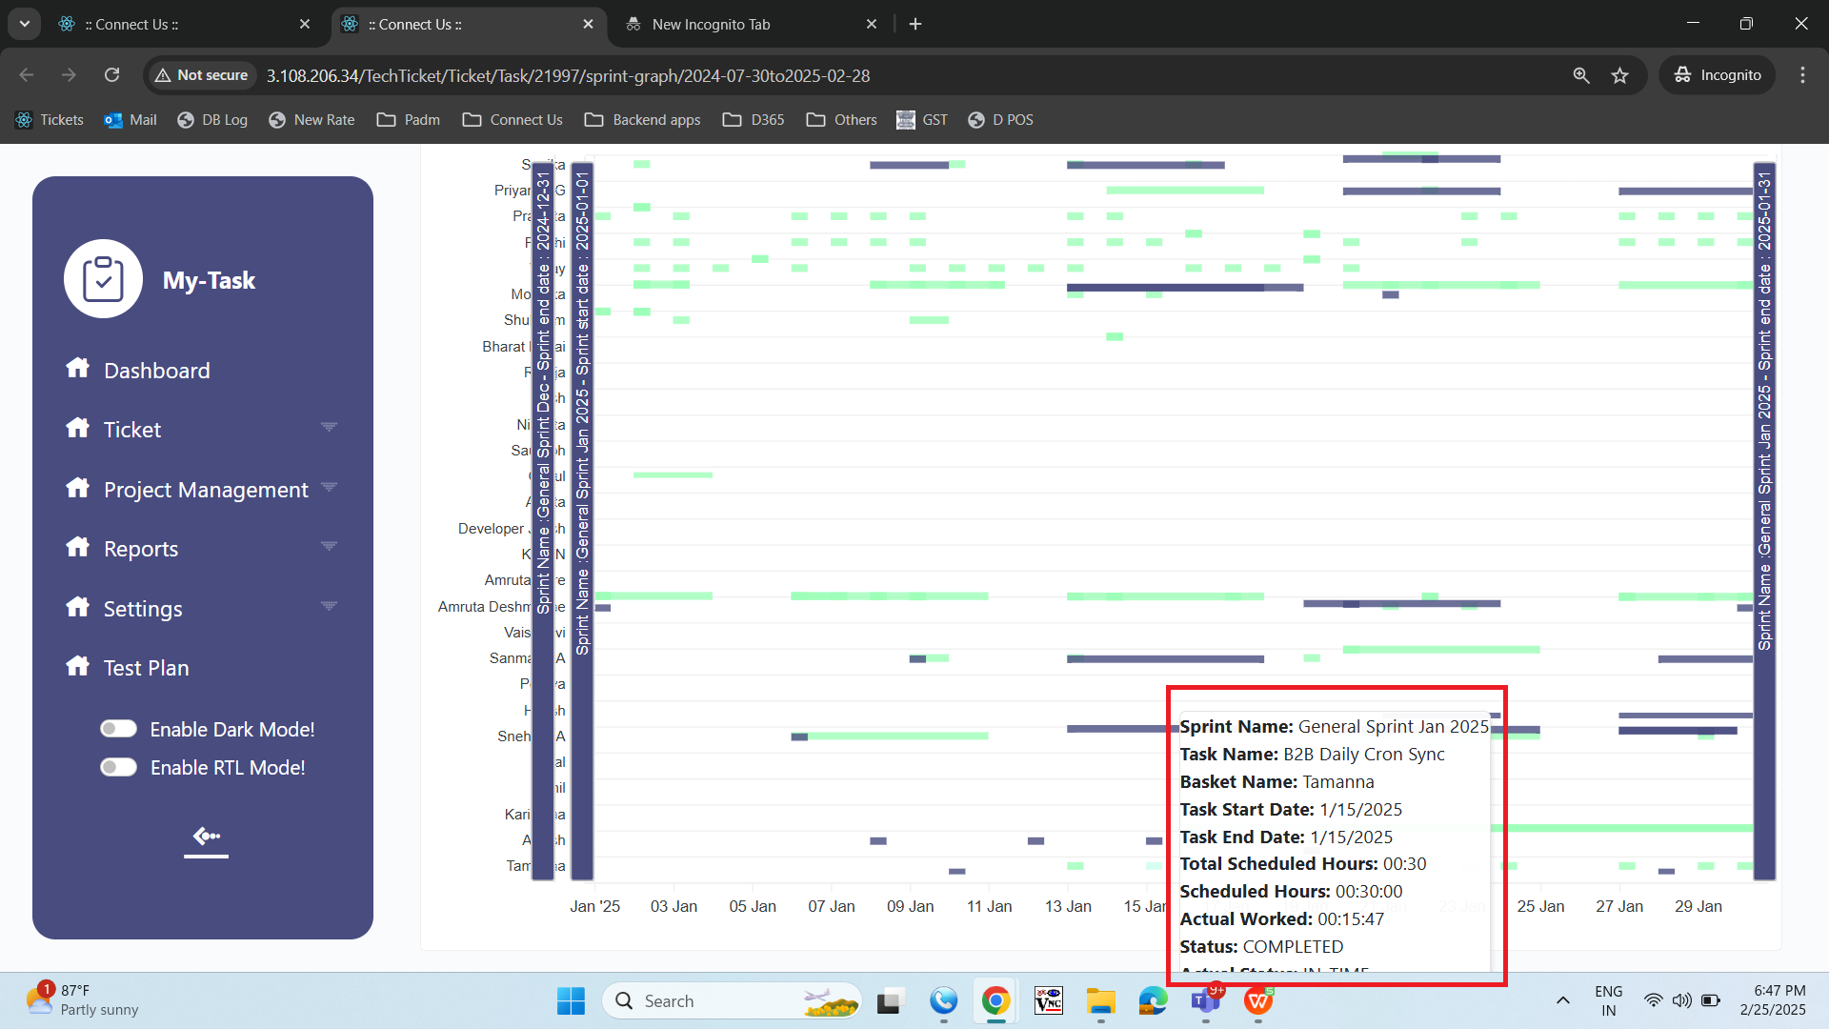The width and height of the screenshot is (1829, 1029).
Task: Expand the Project Management arrow
Action: pyautogui.click(x=329, y=487)
